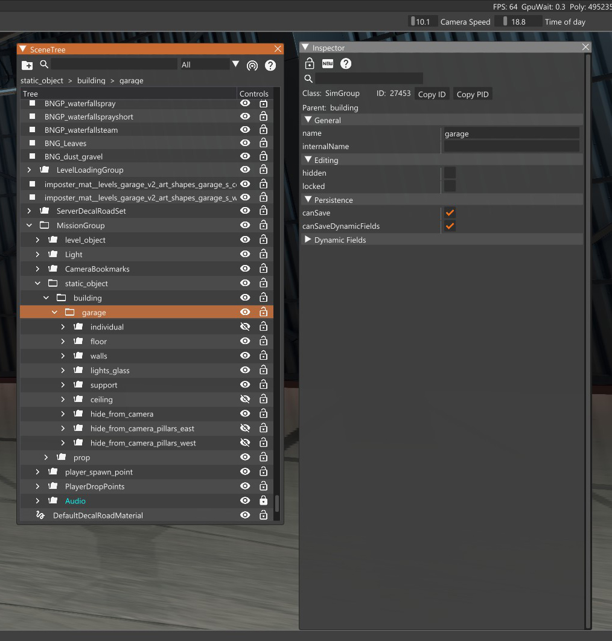612x641 pixels.
Task: Hide the walls folder with eye icon
Action: (x=245, y=356)
